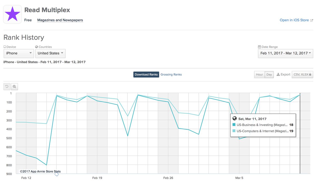
Task: Click the purple star app icon
Action: [x=12, y=14]
